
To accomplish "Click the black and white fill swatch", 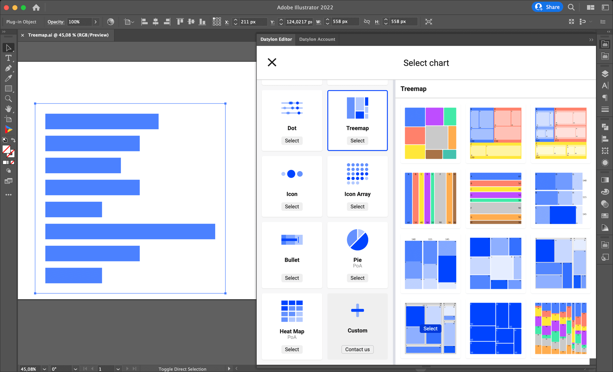I will click(4, 140).
